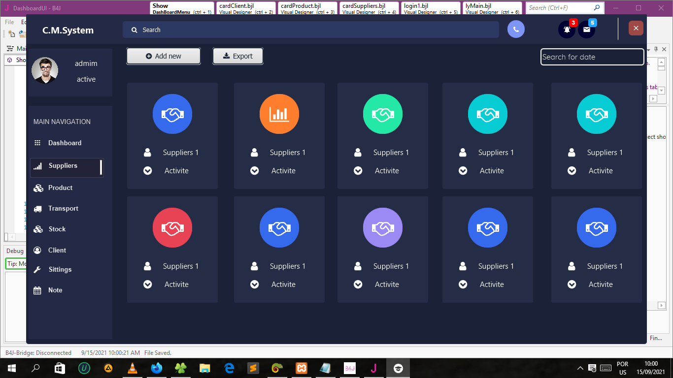
Task: Click B4J-Bridge: Disconnected in status bar
Action: (38, 353)
